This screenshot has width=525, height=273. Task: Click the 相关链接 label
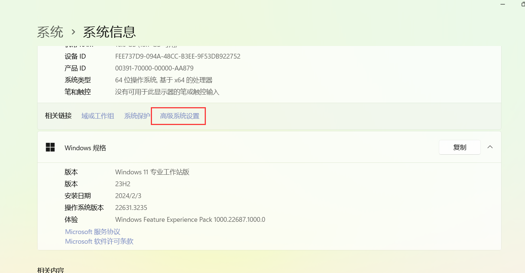point(58,116)
